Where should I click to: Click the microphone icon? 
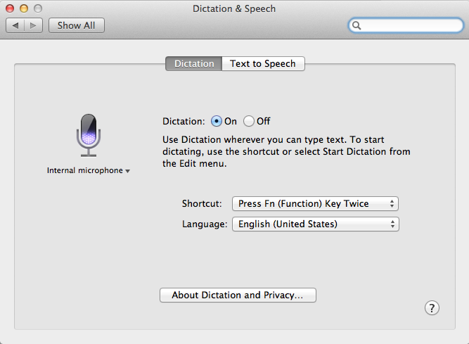(89, 135)
